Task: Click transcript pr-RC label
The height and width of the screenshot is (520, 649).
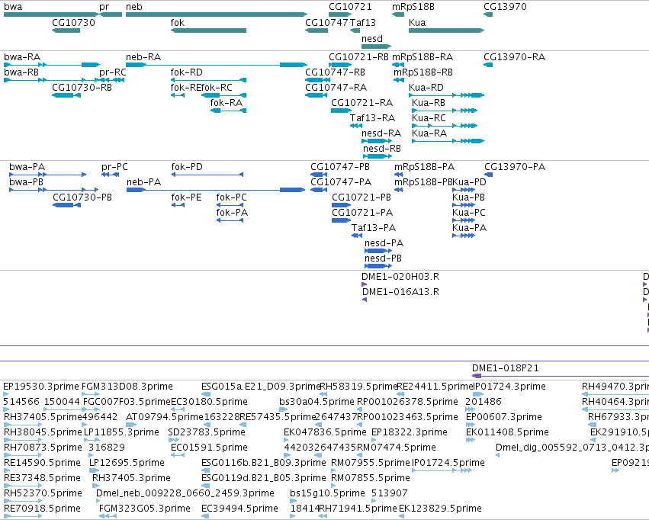Action: (113, 72)
